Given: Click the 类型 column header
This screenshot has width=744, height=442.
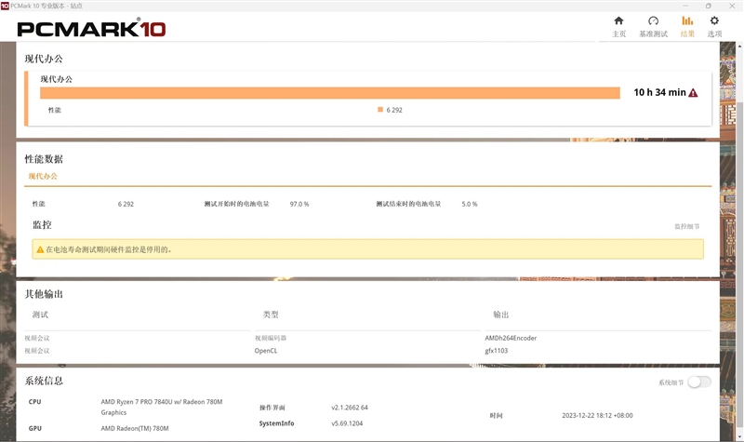Looking at the screenshot, I should (271, 315).
